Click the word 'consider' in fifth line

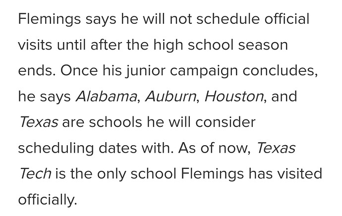pyautogui.click(x=226, y=122)
